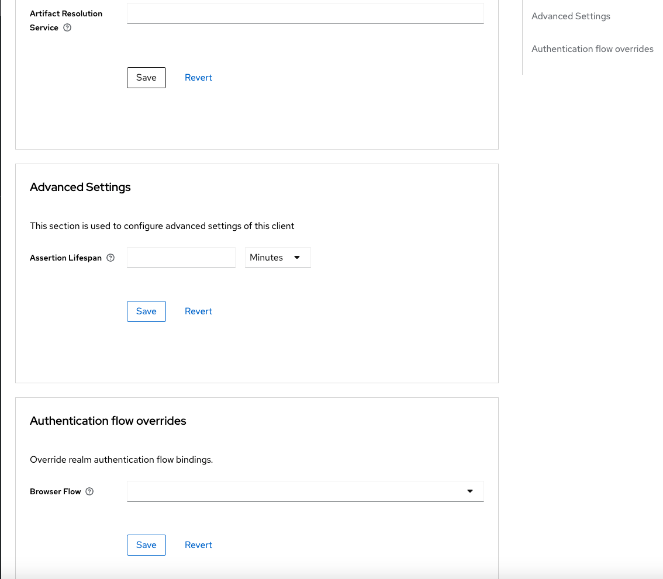This screenshot has height=579, width=663.
Task: Revert the Assertion Lifespan changes
Action: point(198,311)
